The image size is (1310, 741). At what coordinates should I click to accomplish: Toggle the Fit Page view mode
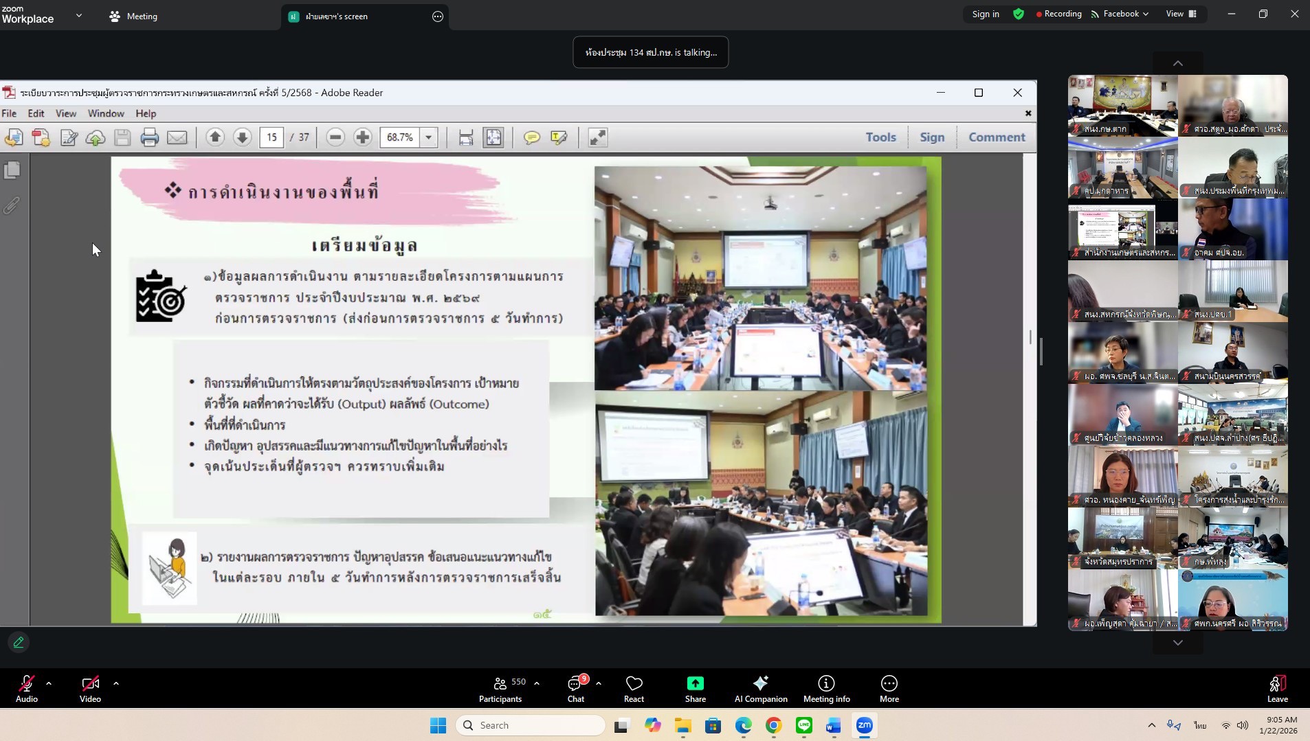[493, 137]
